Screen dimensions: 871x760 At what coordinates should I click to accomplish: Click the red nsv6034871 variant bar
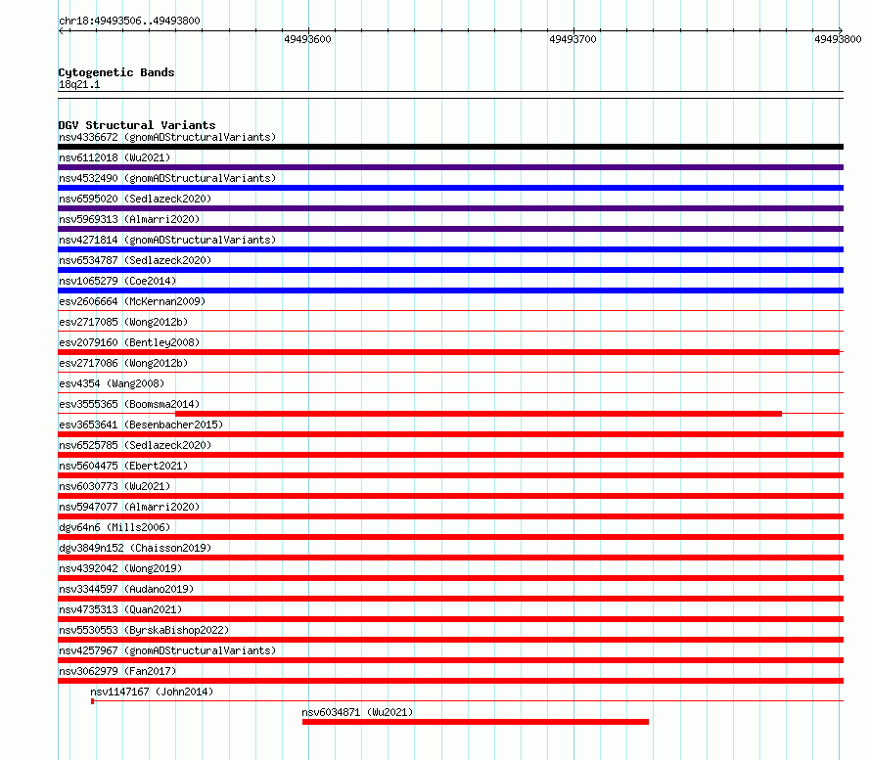(x=476, y=722)
